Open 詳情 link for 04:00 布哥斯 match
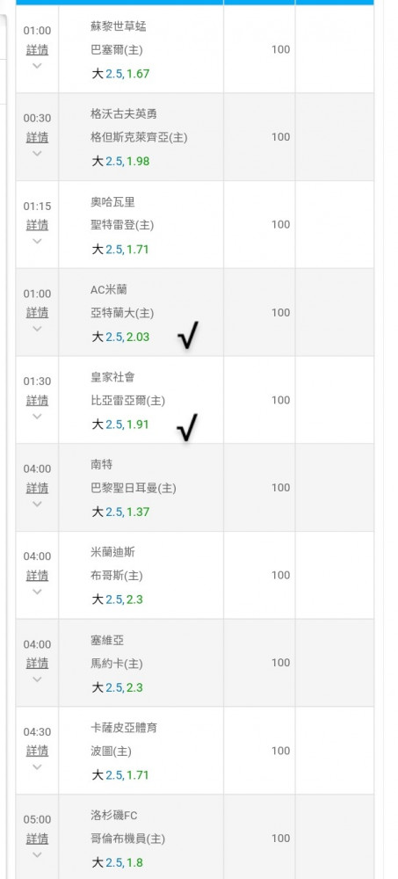 click(x=37, y=576)
